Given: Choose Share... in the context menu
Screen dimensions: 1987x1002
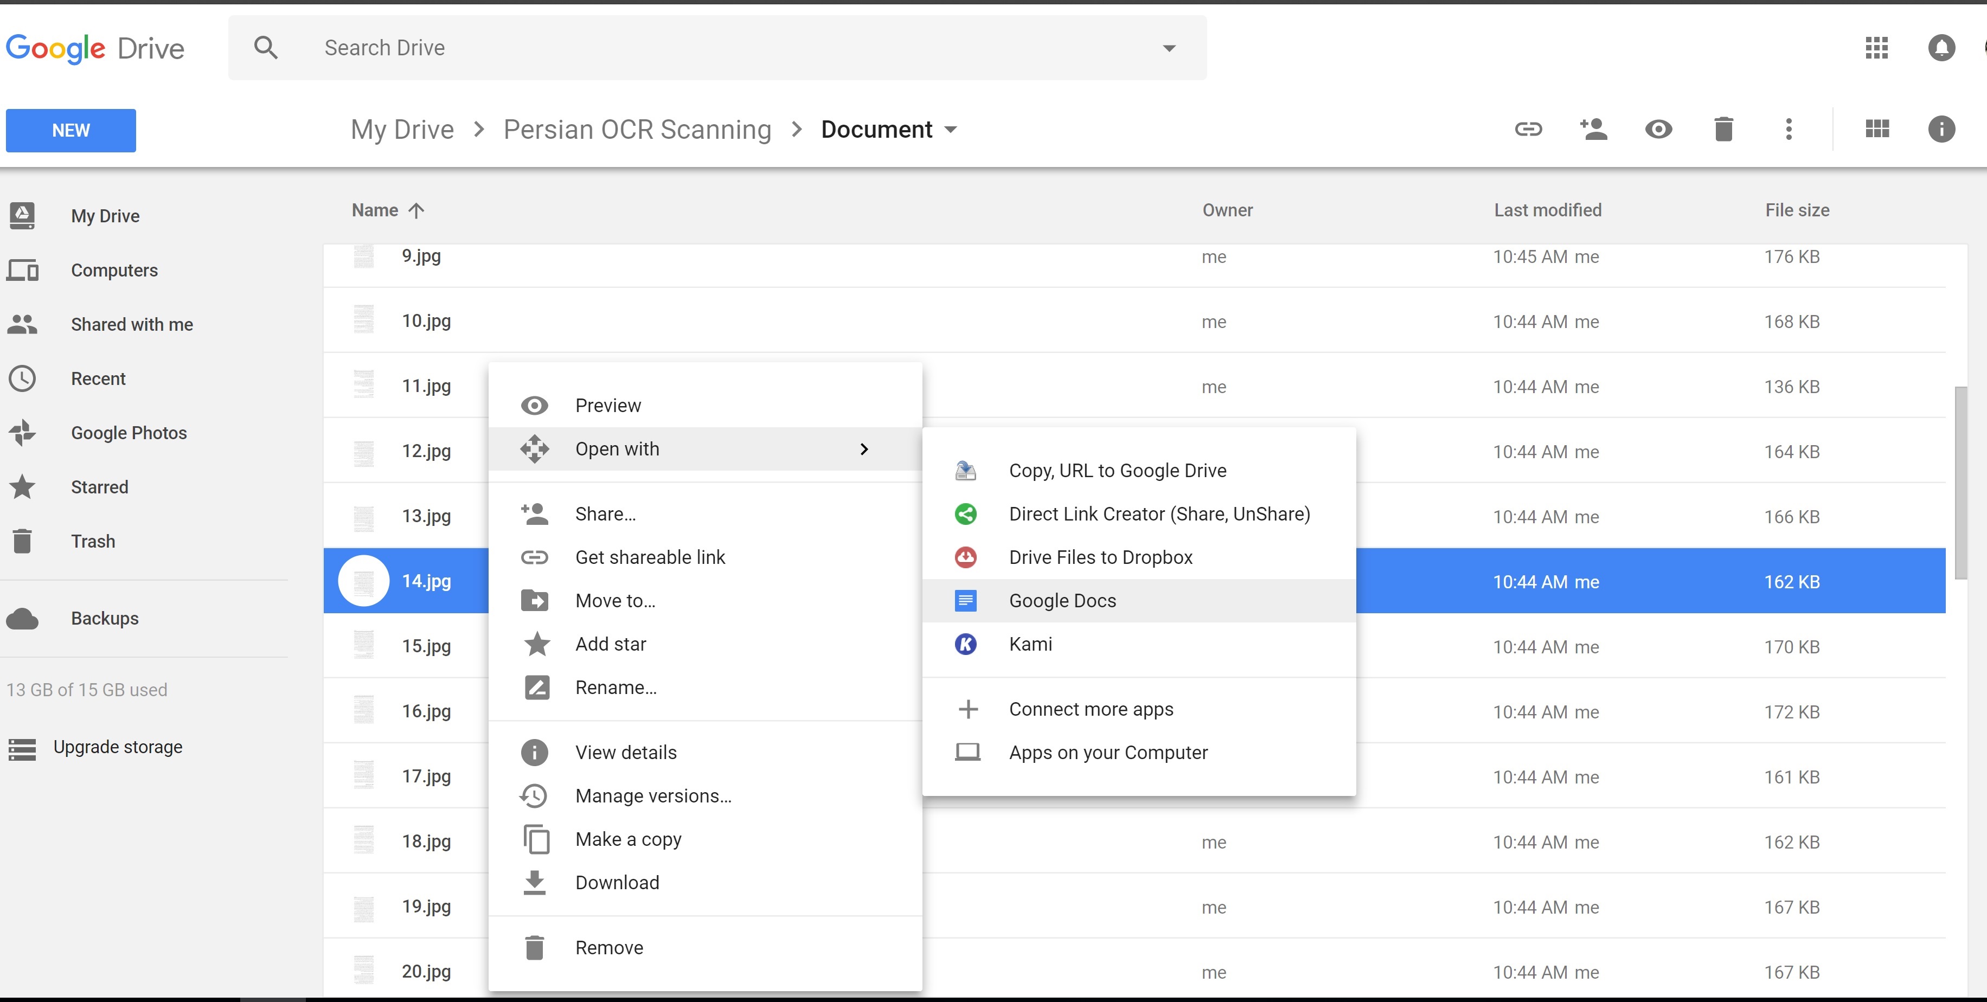Looking at the screenshot, I should click(x=705, y=513).
